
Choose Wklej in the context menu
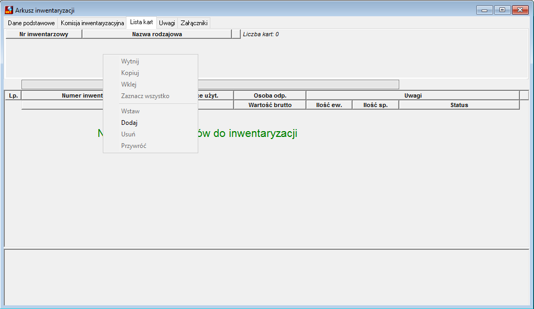[150, 84]
